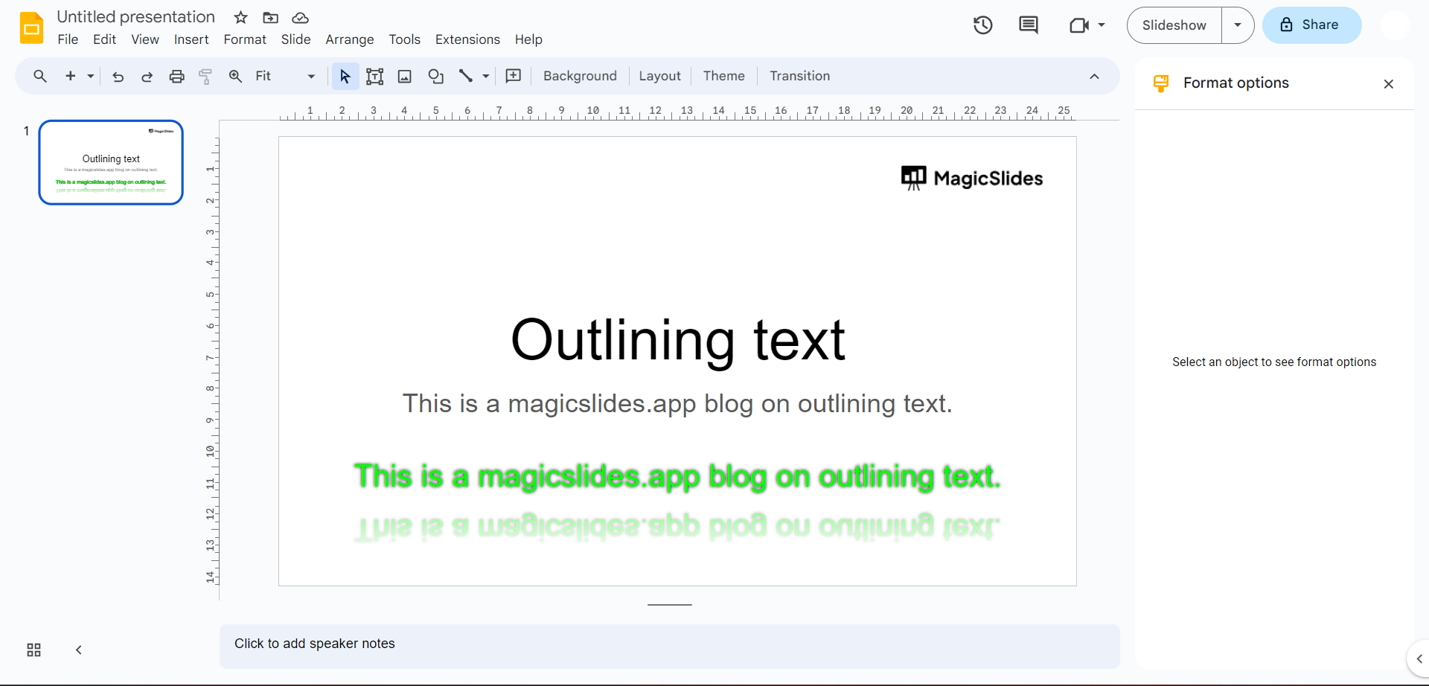This screenshot has height=686, width=1429.
Task: Click the Redo arrow icon
Action: [147, 76]
